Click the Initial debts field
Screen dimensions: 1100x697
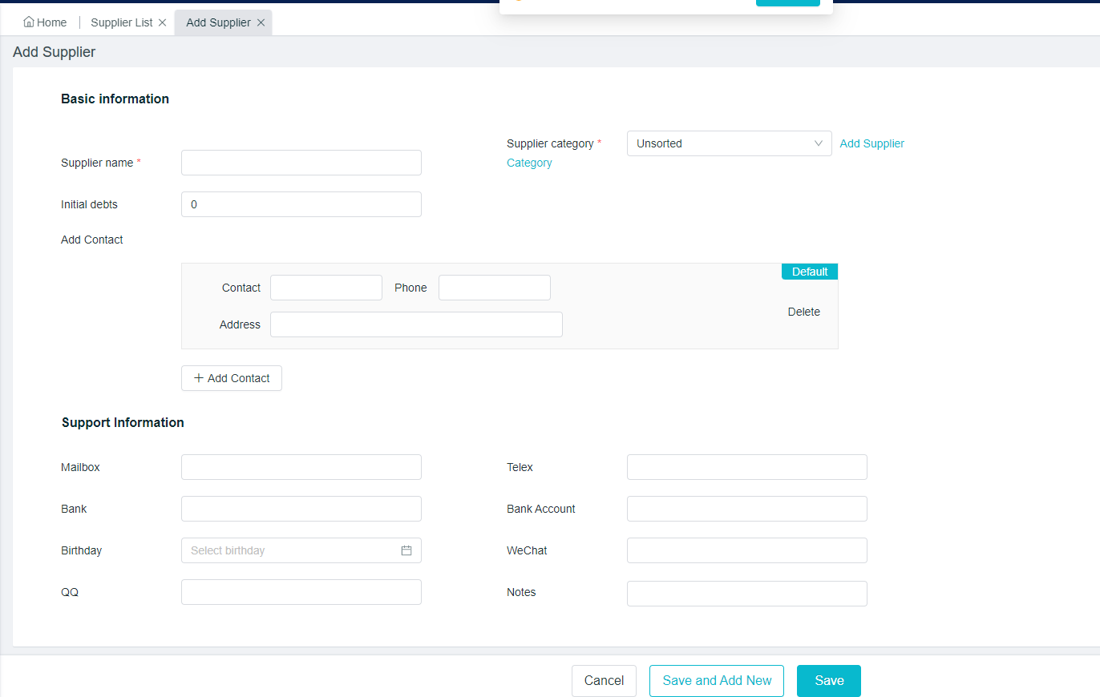pos(301,204)
